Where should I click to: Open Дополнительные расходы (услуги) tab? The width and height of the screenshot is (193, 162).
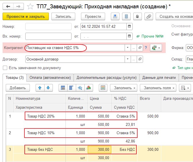pyautogui.click(x=107, y=77)
